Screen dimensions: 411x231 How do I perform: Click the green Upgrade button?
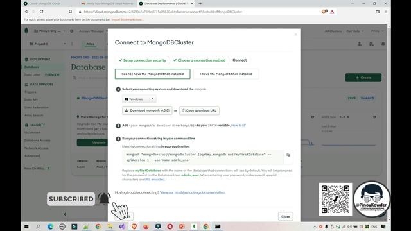[92, 142]
